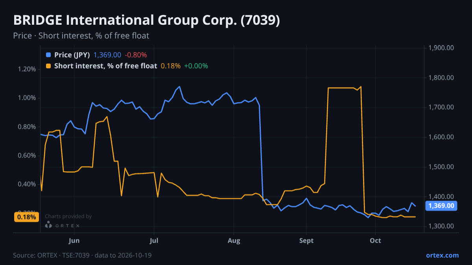472x265 pixels.
Task: Click the Charts provided by text
Action: [68, 216]
